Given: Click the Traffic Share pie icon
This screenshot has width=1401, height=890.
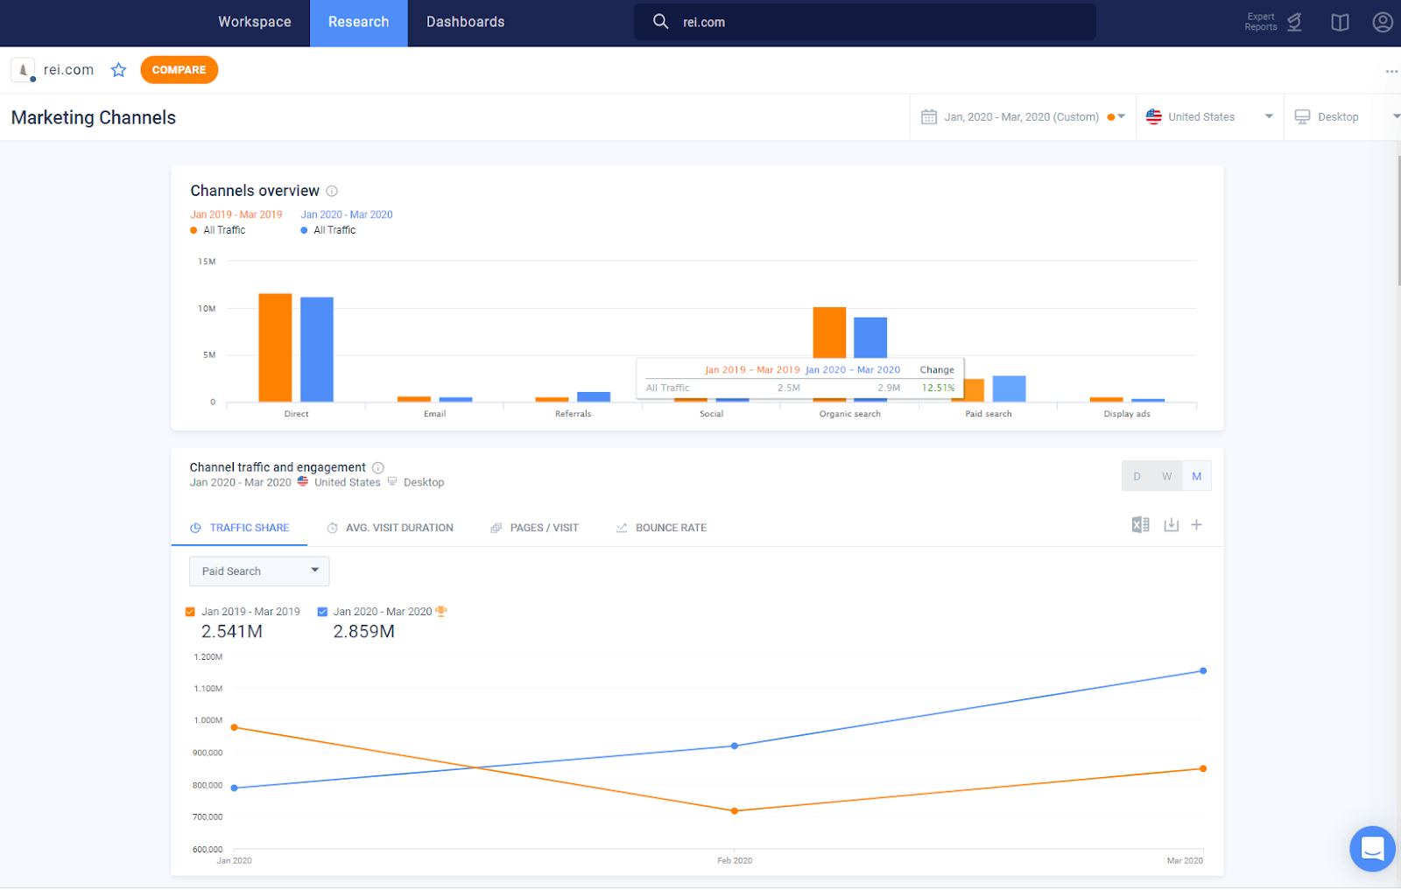Looking at the screenshot, I should point(196,528).
